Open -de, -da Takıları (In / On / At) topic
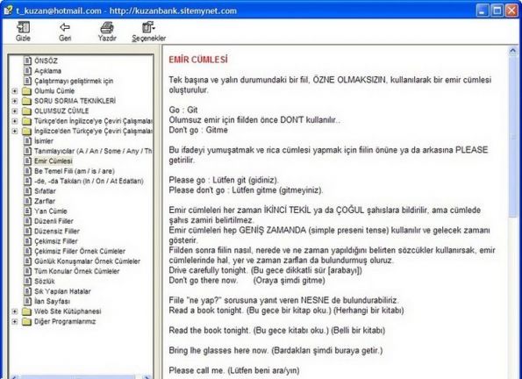The height and width of the screenshot is (379, 522). (x=89, y=181)
